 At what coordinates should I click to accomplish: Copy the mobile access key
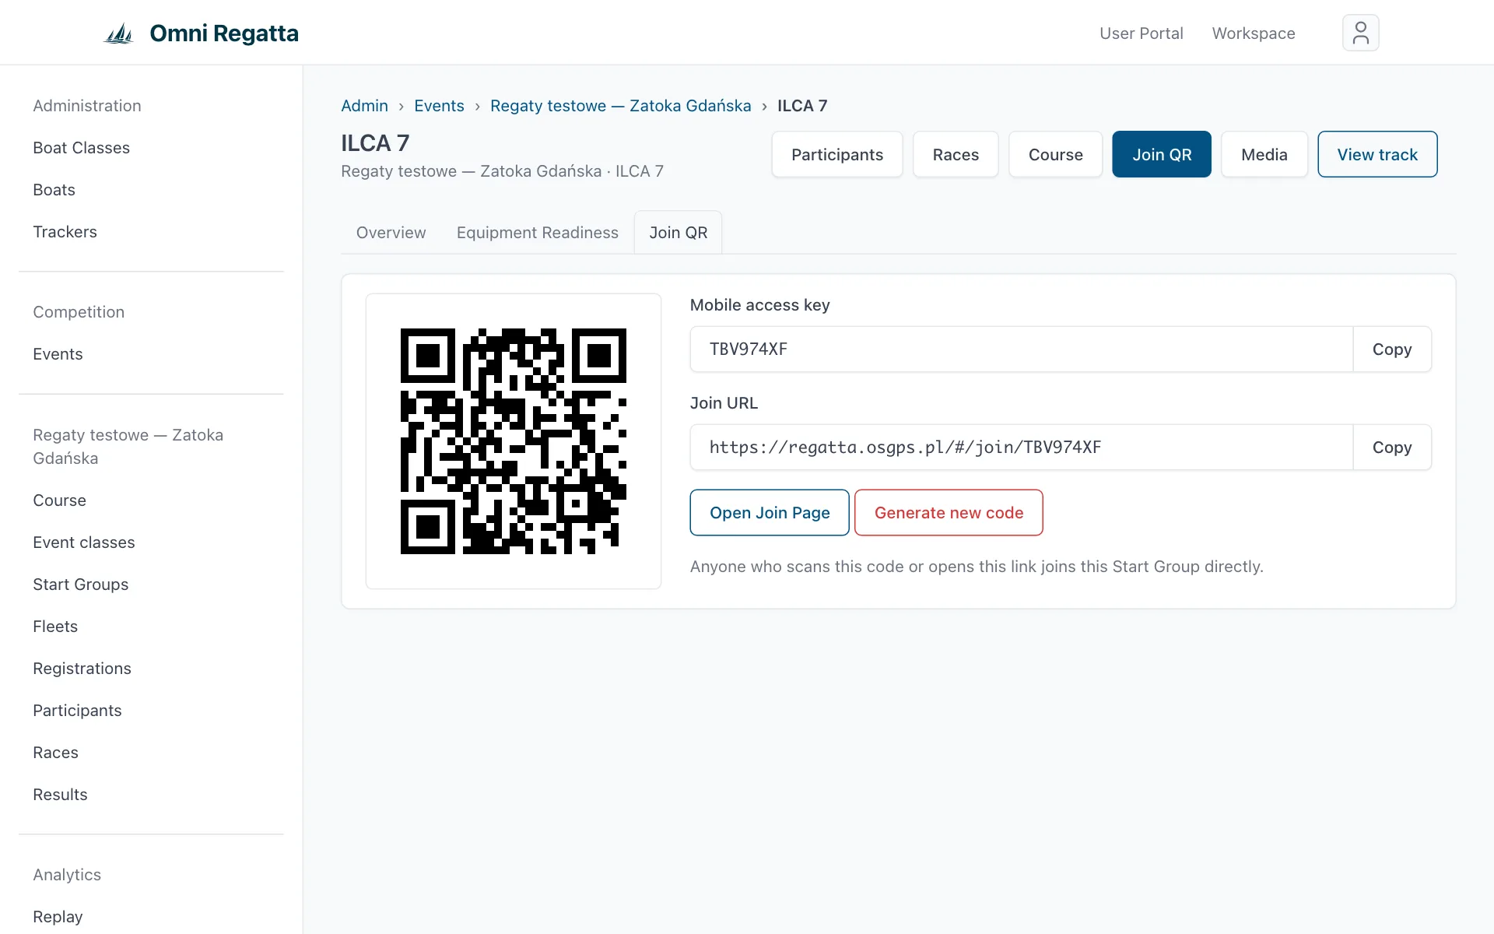(1392, 349)
